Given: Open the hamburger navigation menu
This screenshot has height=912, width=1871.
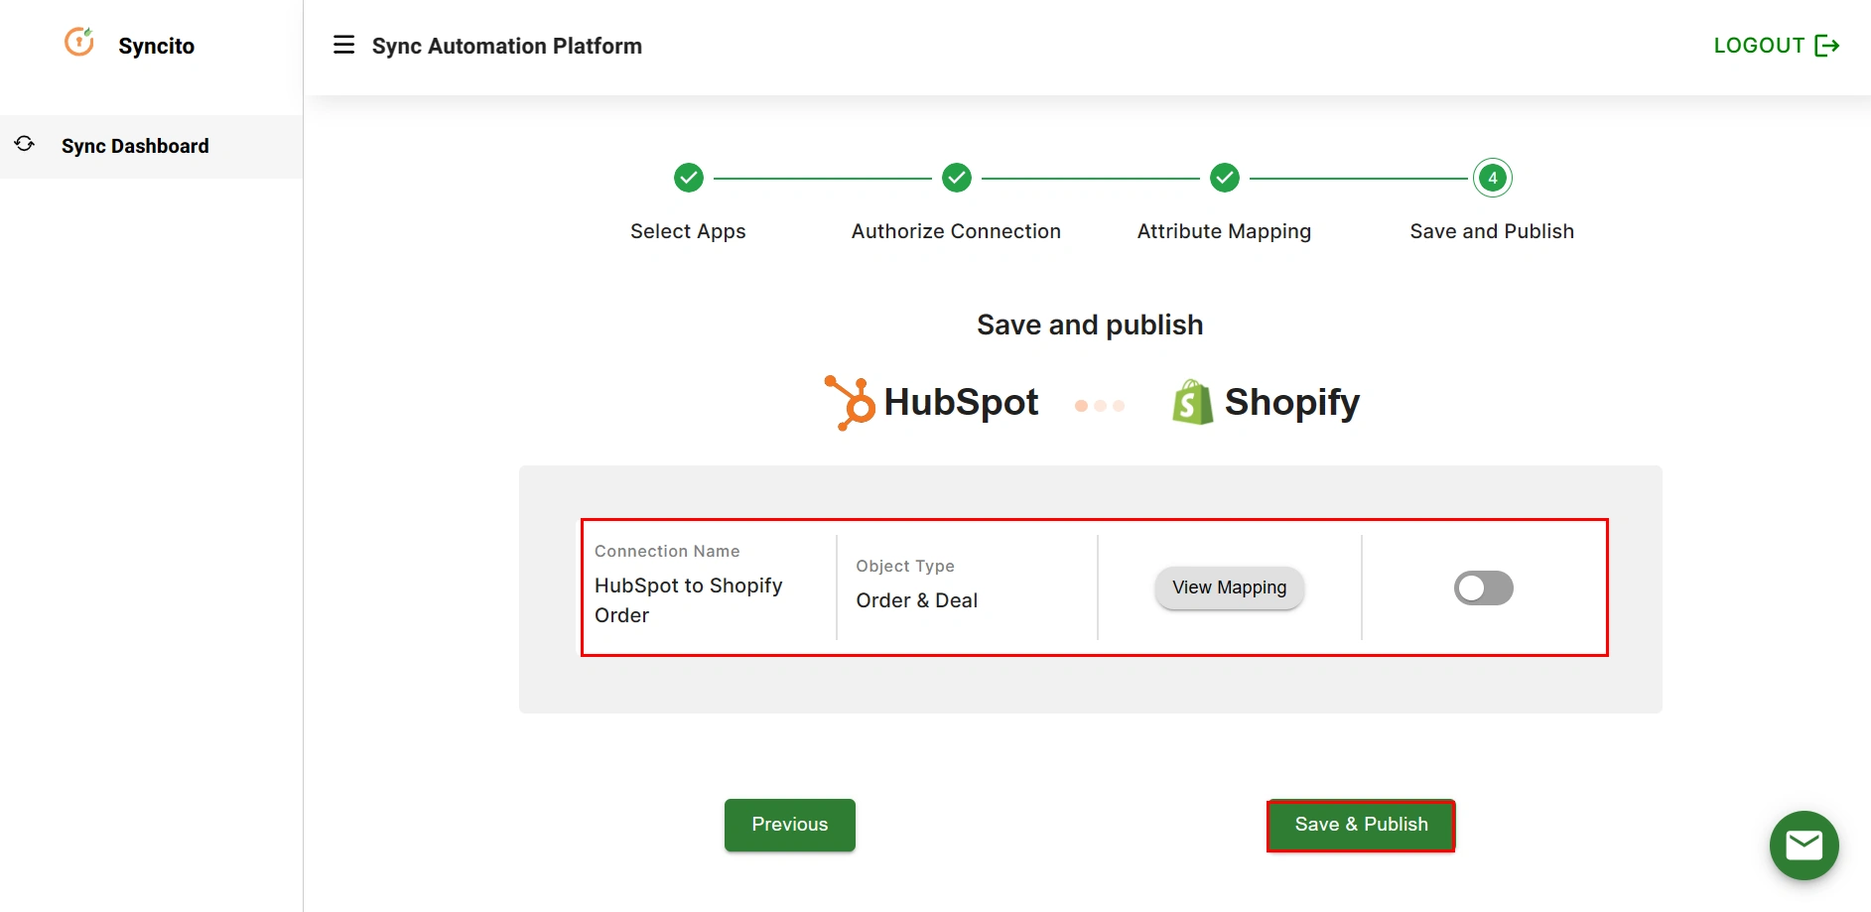Looking at the screenshot, I should pos(343,45).
